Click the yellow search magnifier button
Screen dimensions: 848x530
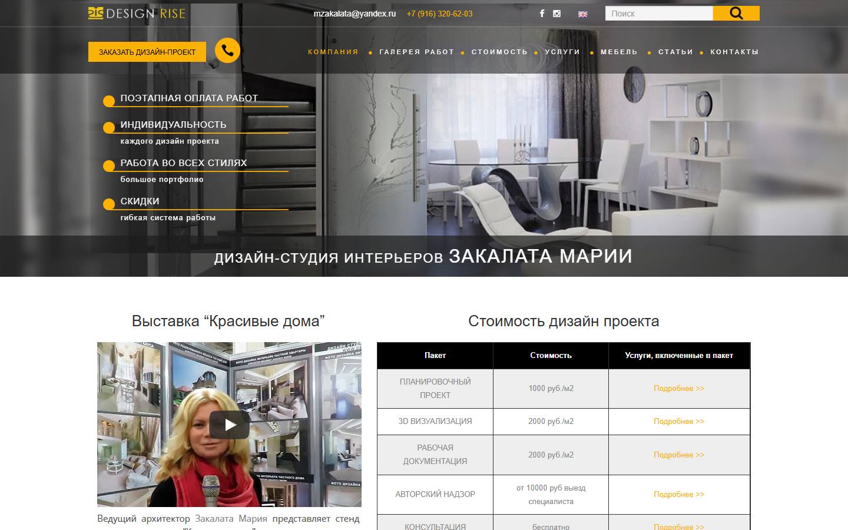(736, 14)
